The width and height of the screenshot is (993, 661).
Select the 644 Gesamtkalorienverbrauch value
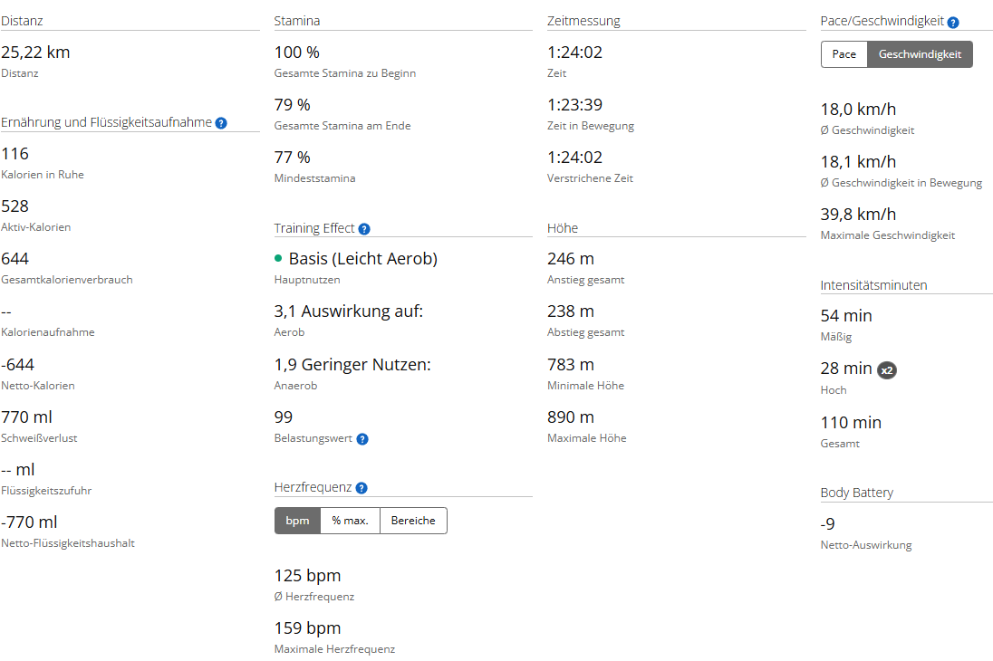(15, 258)
